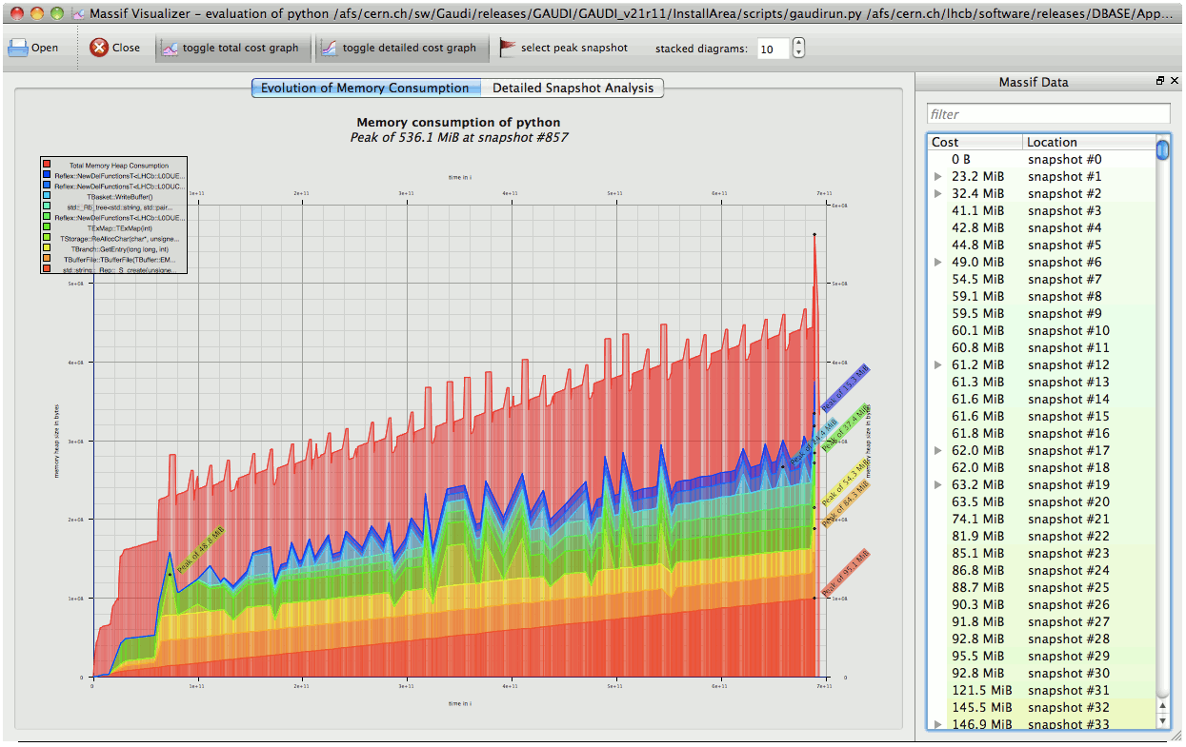The width and height of the screenshot is (1186, 747).
Task: Expand snapshot #1 in Massif Data
Action: 937,176
